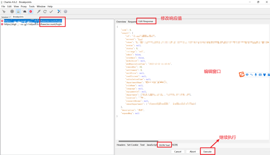
Task: Click the "expandMsg": null line
Action: tap(130, 113)
